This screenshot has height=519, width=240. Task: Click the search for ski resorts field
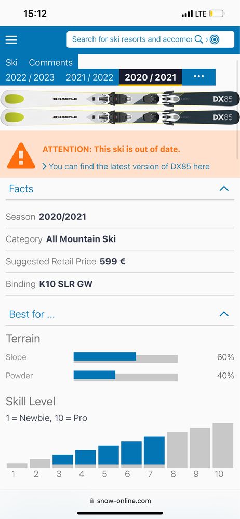(x=132, y=39)
